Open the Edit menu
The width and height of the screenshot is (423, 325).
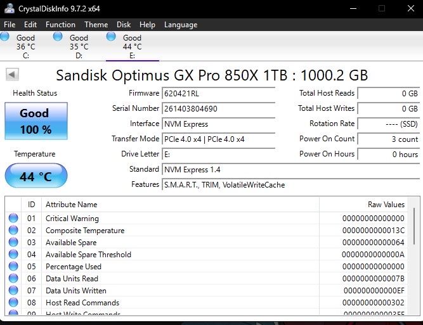click(x=30, y=25)
